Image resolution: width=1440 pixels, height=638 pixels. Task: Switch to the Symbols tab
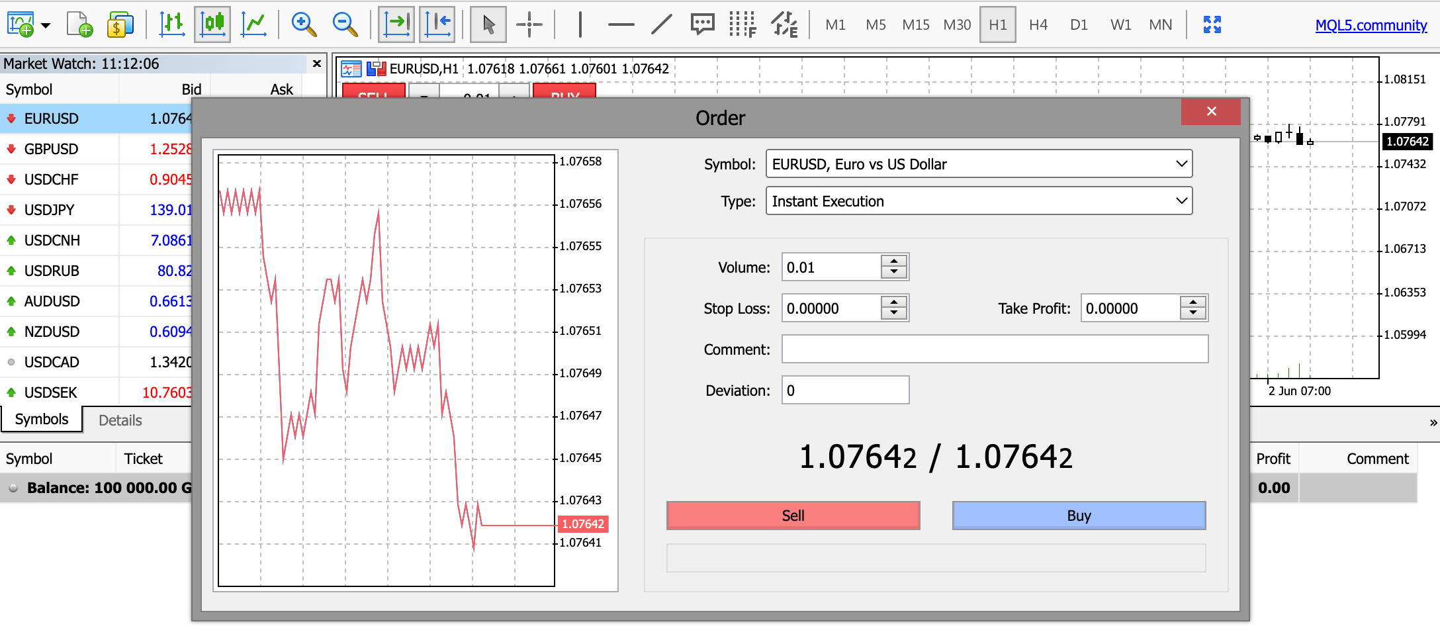click(42, 420)
